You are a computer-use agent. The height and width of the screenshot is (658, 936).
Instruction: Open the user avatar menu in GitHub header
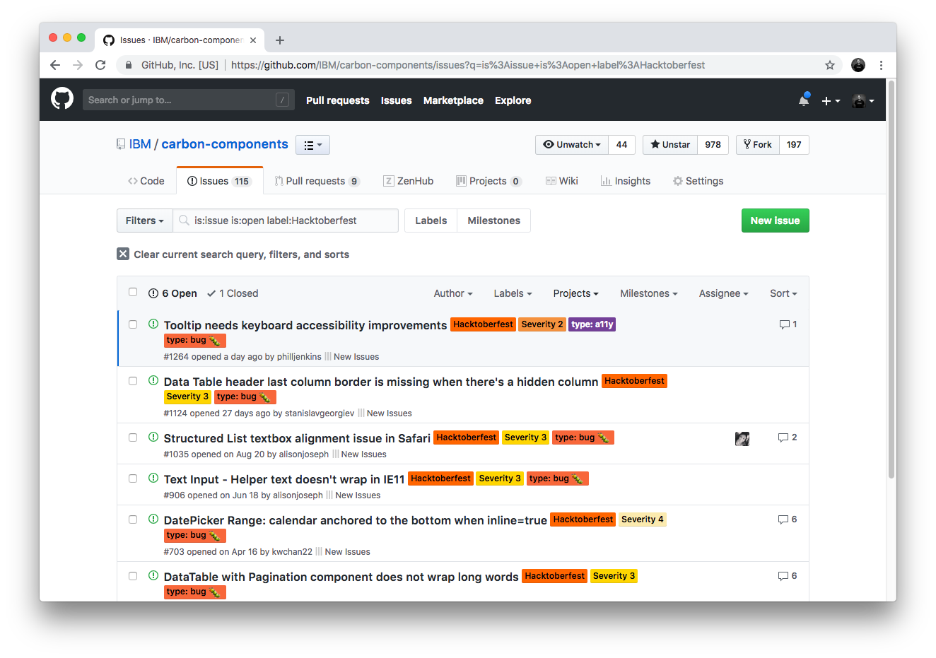[863, 100]
